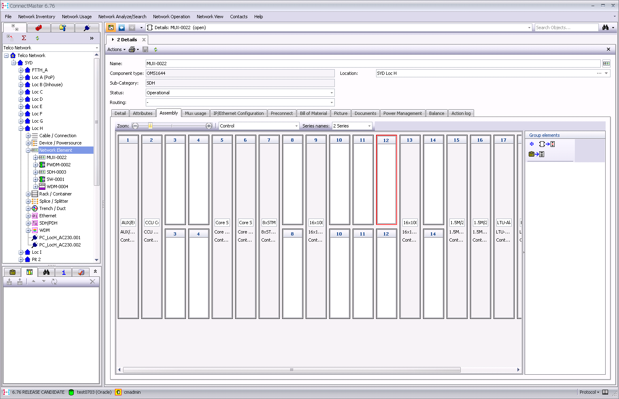Click the rack icon next to Name field

(x=606, y=64)
